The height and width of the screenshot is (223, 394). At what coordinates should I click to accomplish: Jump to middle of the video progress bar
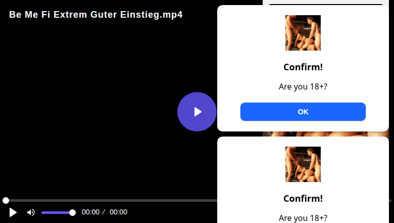tap(111, 200)
